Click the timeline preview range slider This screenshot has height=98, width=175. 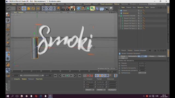click(x=32, y=75)
